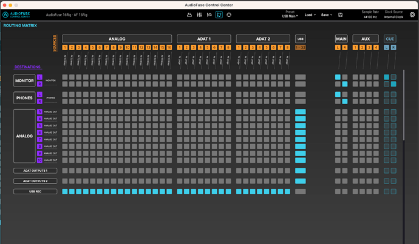
Task: Select Analog Out destination badge 10
Action: pyautogui.click(x=39, y=160)
